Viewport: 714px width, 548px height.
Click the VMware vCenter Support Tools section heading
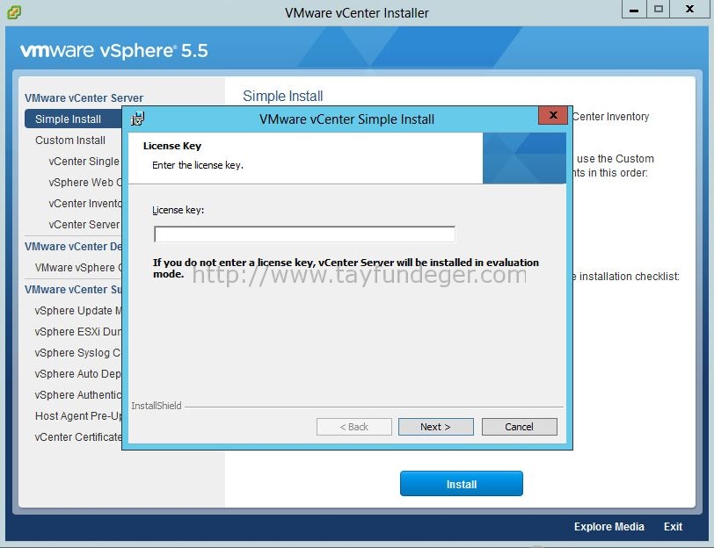coord(73,290)
